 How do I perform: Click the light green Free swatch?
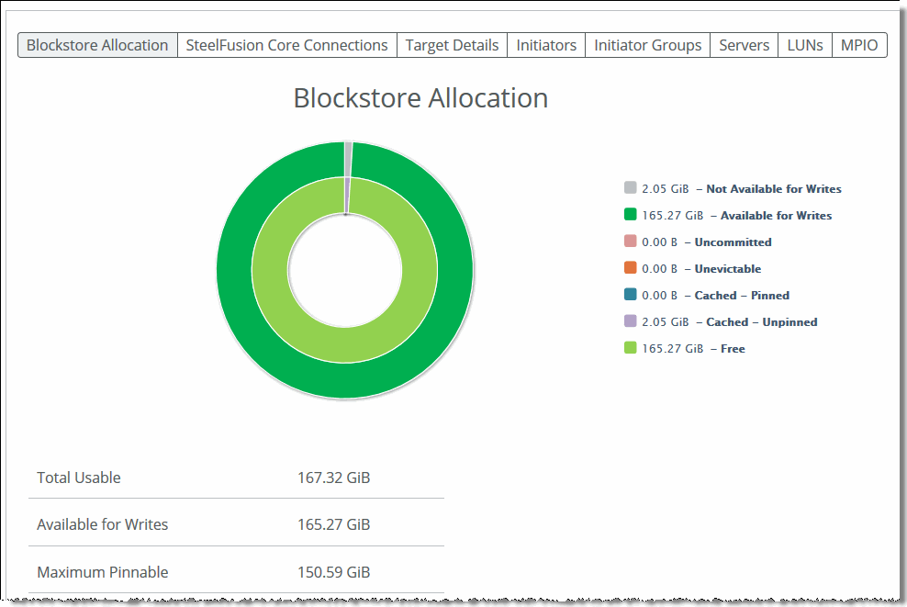click(x=630, y=348)
